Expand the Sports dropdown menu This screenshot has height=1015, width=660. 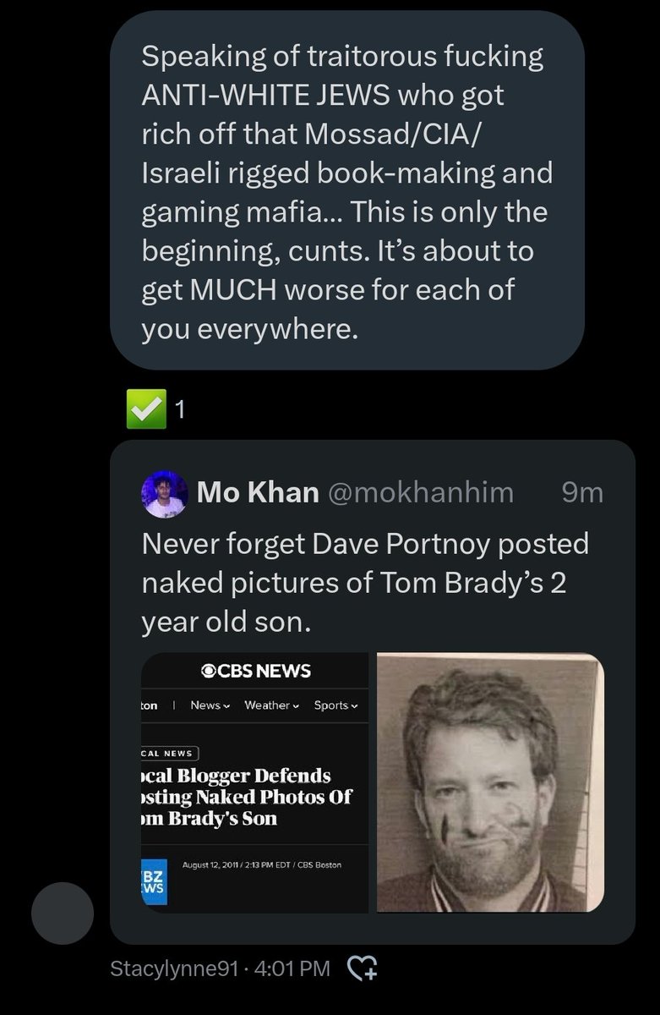335,705
